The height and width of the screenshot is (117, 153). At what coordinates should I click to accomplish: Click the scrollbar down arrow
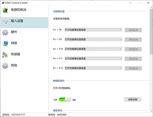pyautogui.click(x=151, y=111)
